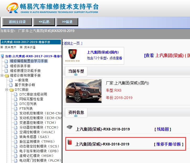The width and height of the screenshot is (190, 163).
Task: Select 维修诊断和测量手册 folder label
Action: click(x=25, y=76)
